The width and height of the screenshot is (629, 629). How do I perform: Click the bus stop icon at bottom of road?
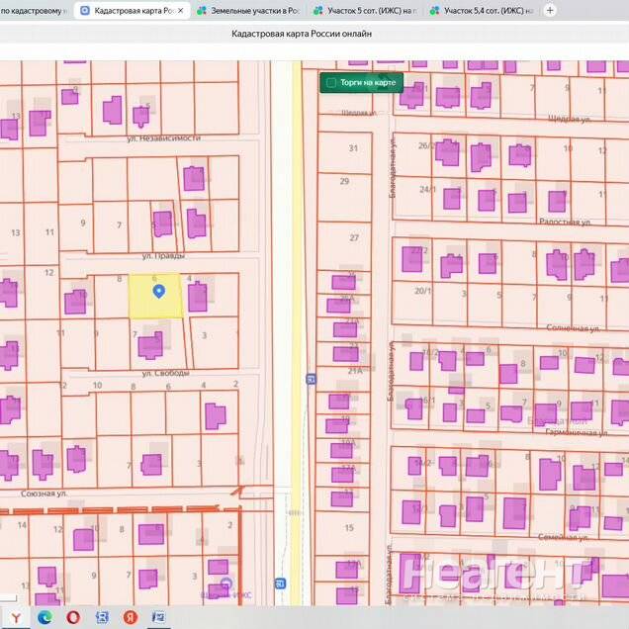[x=280, y=583]
